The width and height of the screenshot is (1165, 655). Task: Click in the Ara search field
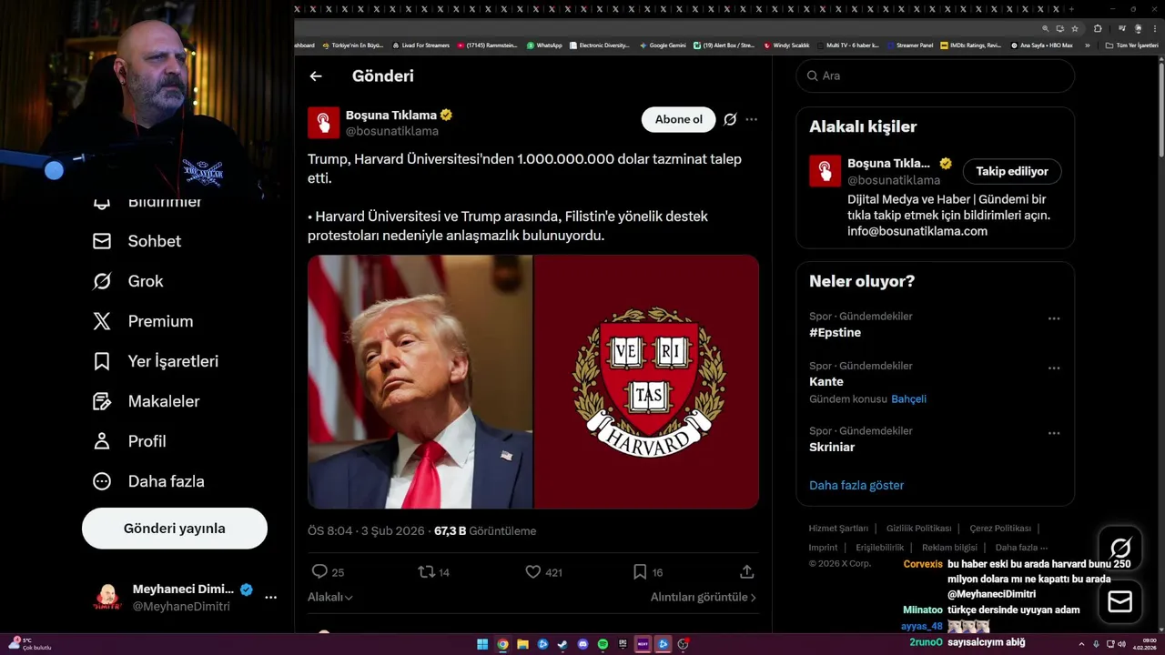[x=936, y=76]
